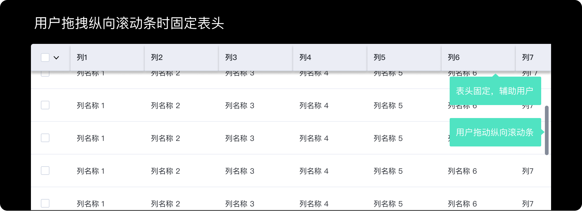Viewport: 582px width, 220px height.
Task: Click 列名称 3 in the tooltip-pointed row
Action: point(240,138)
